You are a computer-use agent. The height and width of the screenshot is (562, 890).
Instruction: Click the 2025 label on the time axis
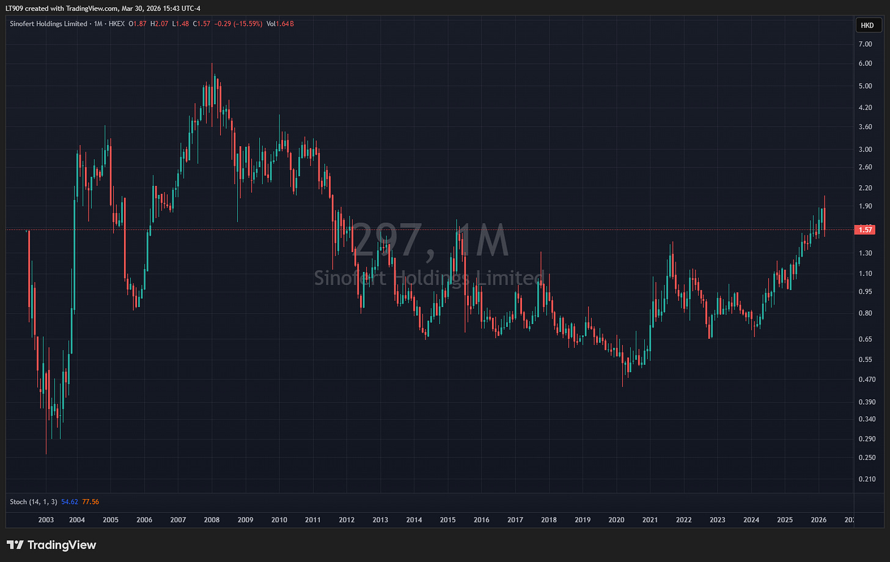785,520
